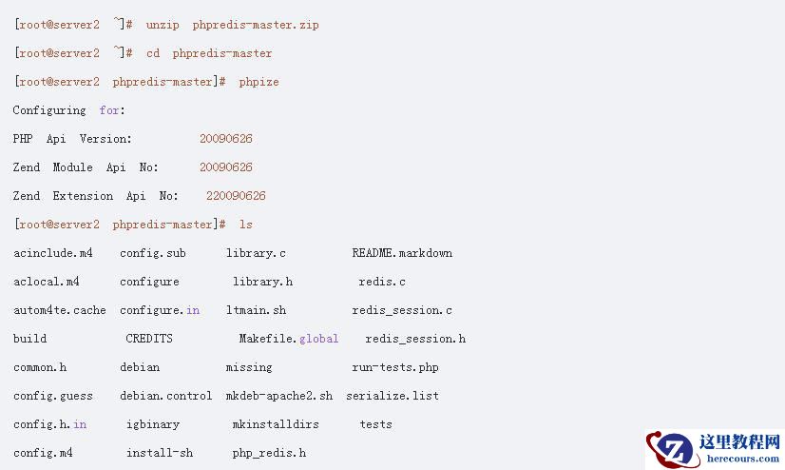Viewport: 785px width, 470px height.
Task: Click the serialize.list filename
Action: (392, 396)
